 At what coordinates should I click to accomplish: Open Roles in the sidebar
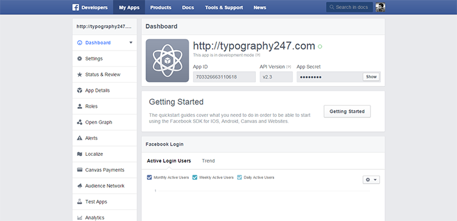pos(104,107)
